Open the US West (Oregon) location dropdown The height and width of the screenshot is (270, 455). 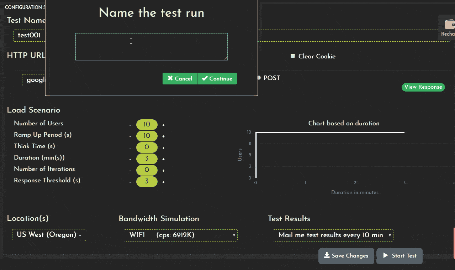[49, 235]
